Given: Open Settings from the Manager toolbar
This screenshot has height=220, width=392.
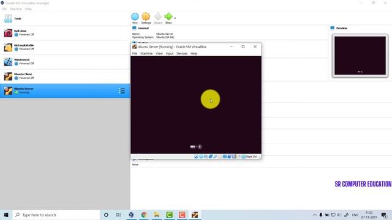Looking at the screenshot, I should (146, 18).
